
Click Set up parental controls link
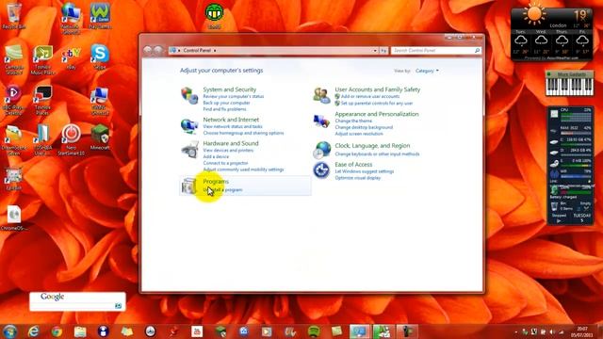tap(377, 104)
